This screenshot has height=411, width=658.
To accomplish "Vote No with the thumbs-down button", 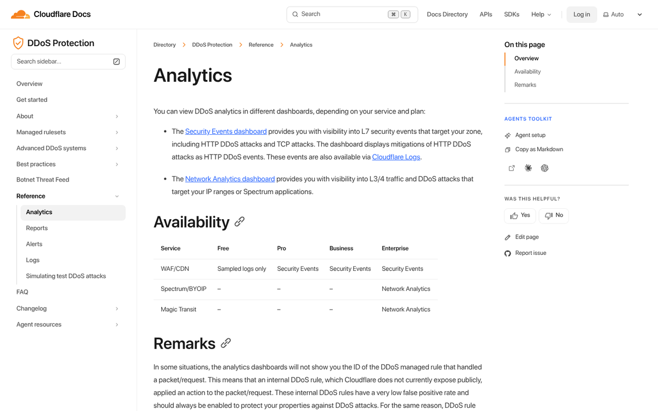I will coord(554,215).
